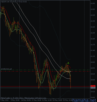Click the green down-arrow sell signal marker
The height and width of the screenshot is (102, 97).
point(68,63)
